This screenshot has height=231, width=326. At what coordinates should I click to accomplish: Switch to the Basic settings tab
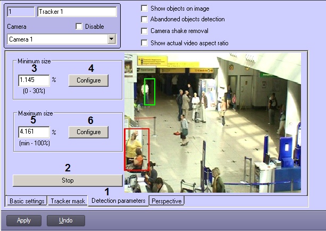pos(27,201)
